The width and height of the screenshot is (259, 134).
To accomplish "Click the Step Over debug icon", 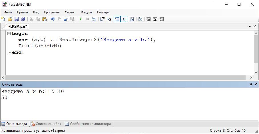I will tap(102, 19).
